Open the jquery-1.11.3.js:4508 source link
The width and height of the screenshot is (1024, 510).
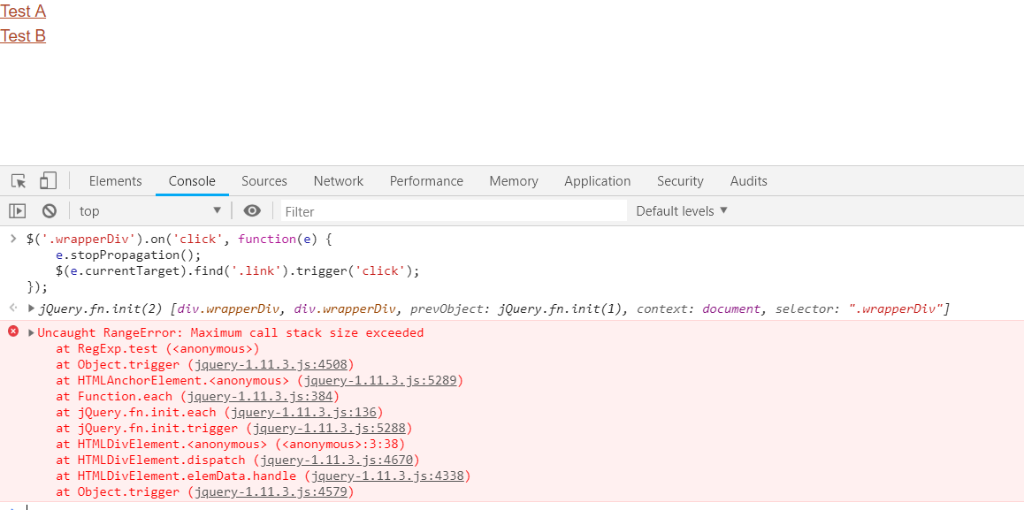click(x=271, y=364)
